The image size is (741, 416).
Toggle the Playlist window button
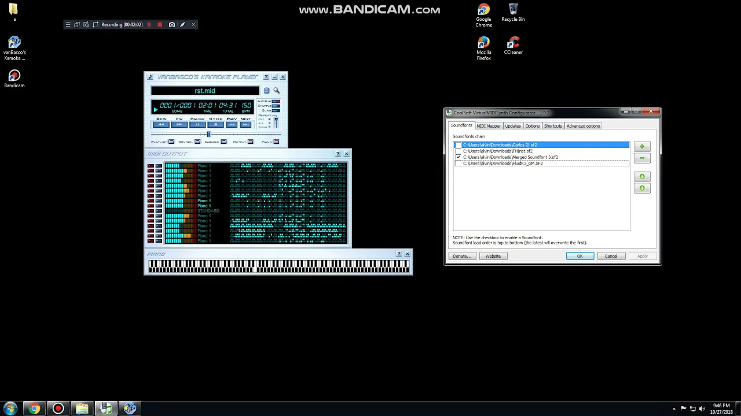[x=171, y=142]
